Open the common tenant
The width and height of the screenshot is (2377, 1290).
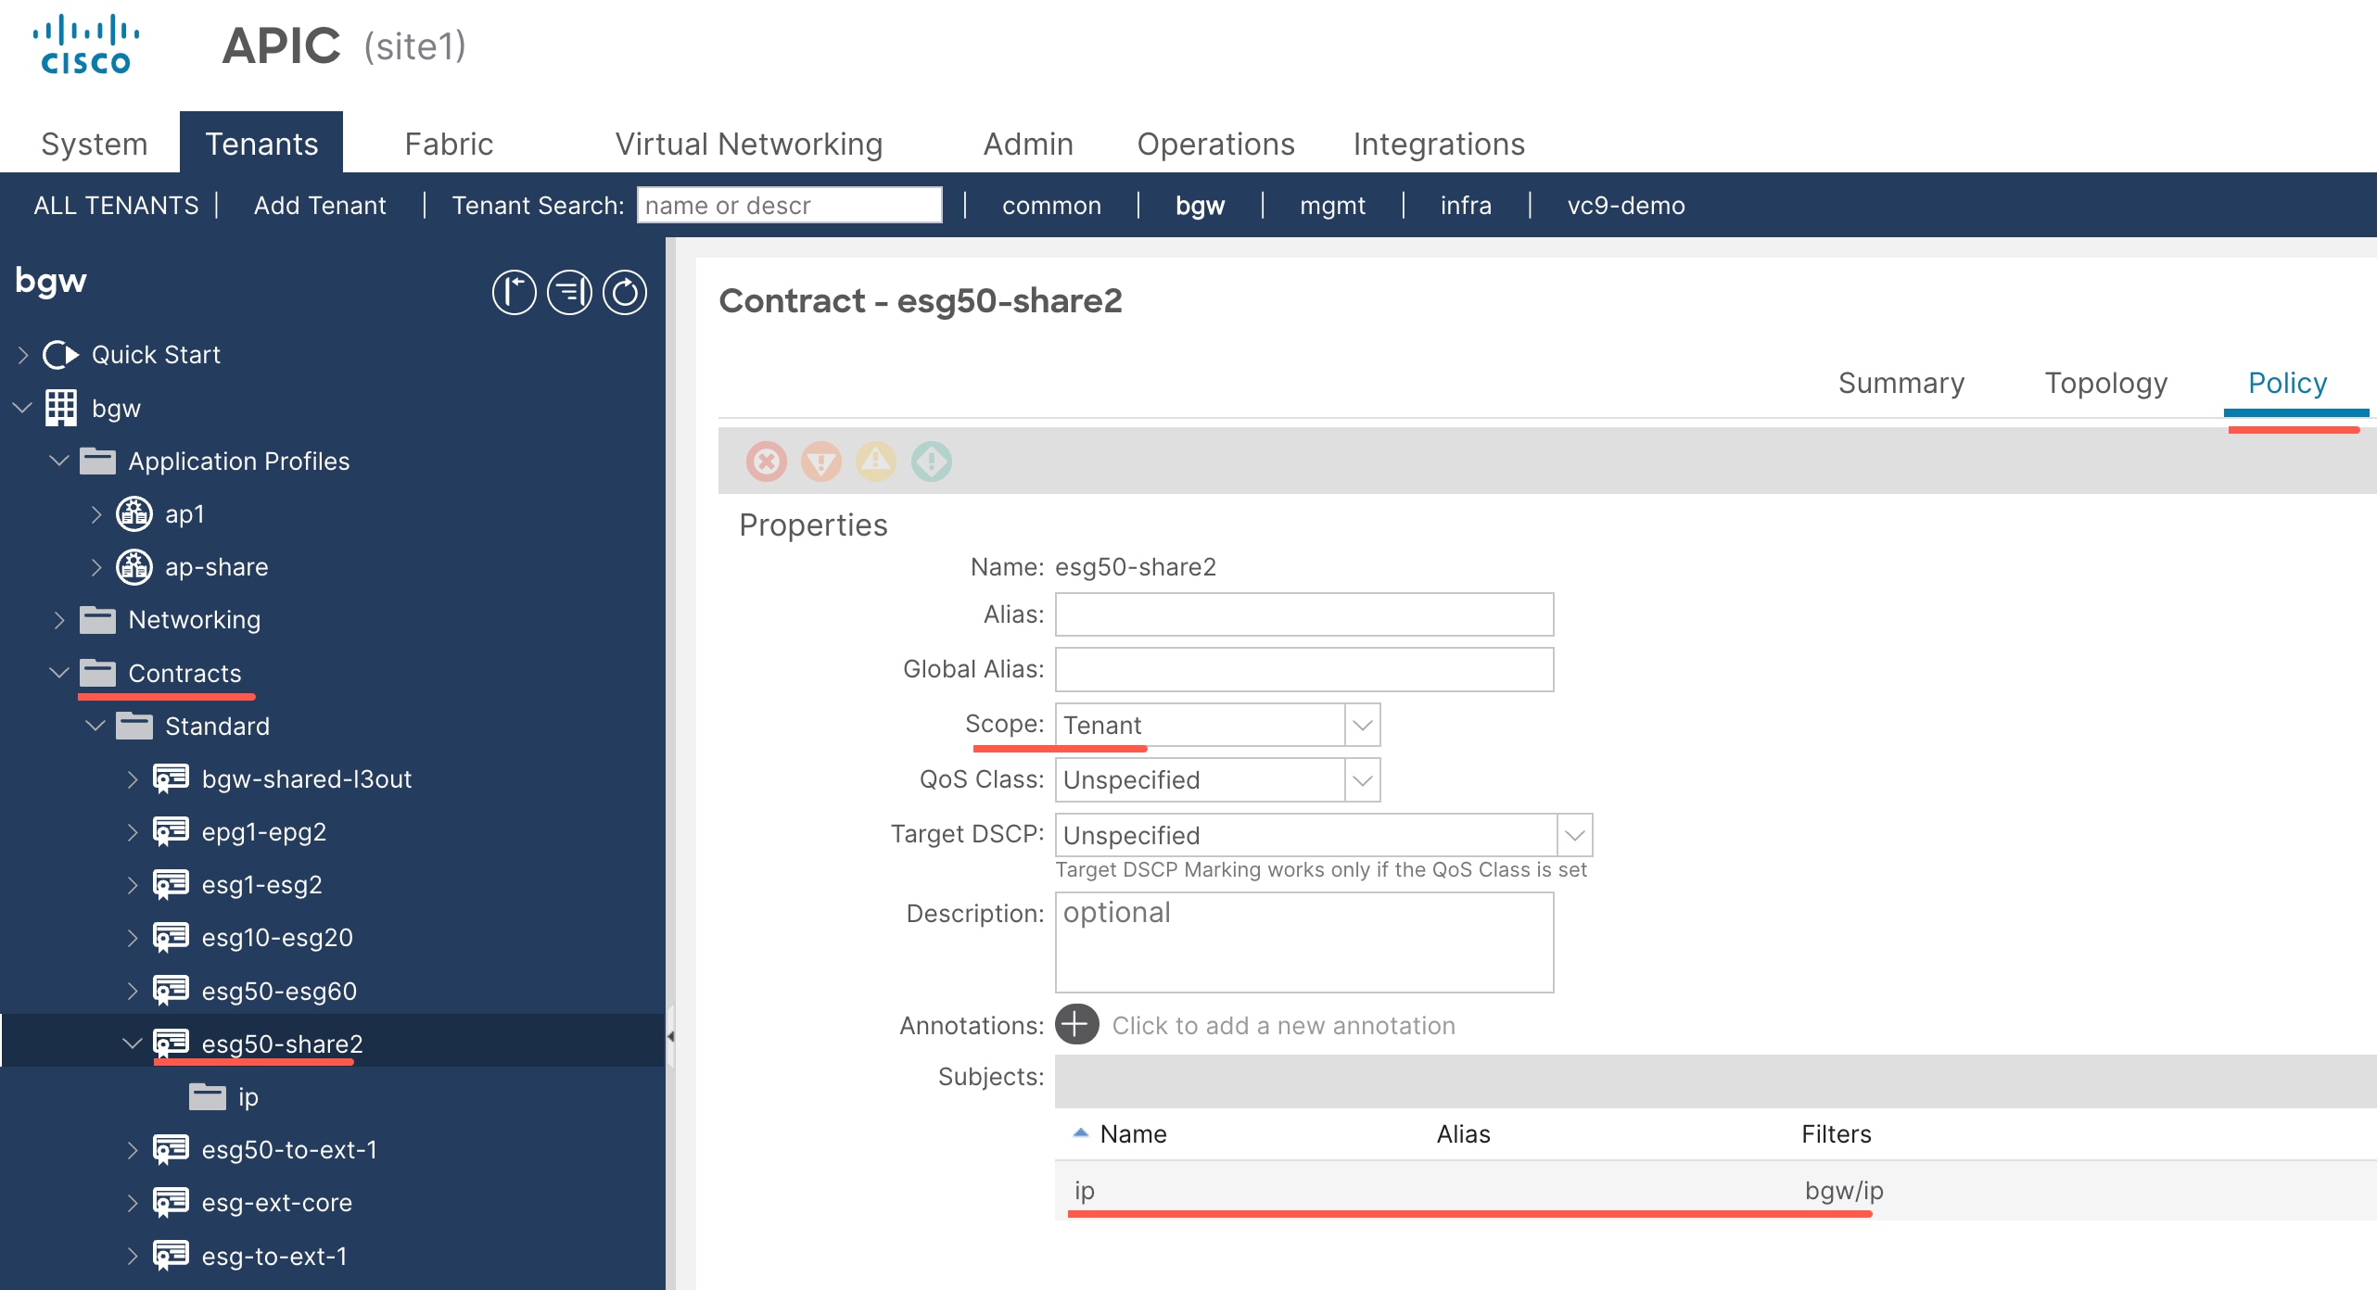[1051, 205]
